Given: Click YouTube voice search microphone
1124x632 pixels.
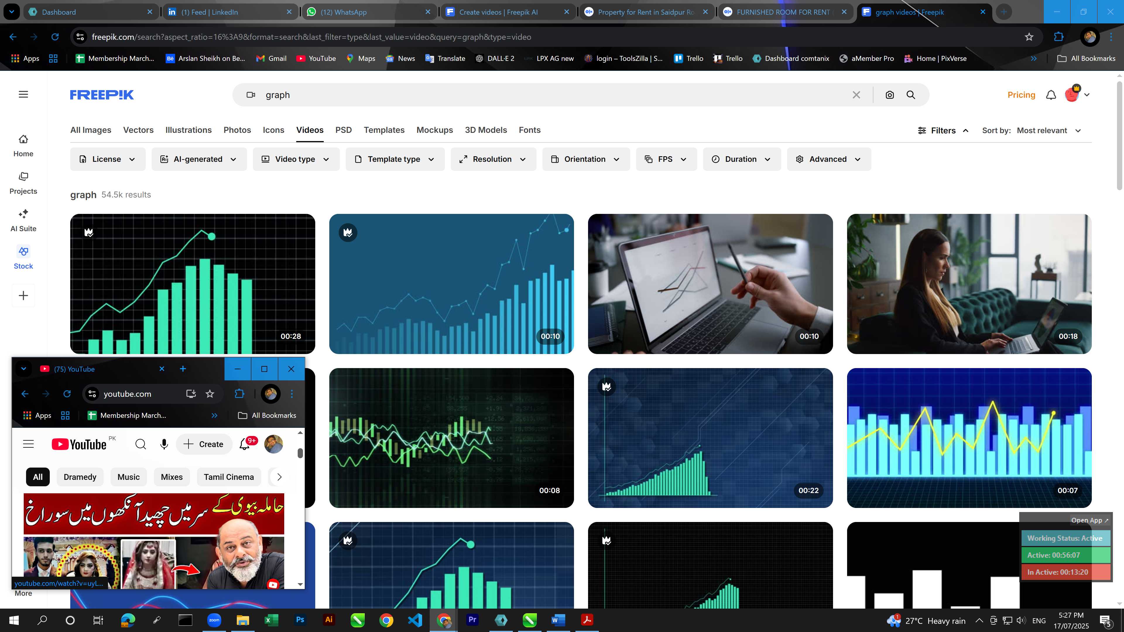Looking at the screenshot, I should [x=164, y=444].
